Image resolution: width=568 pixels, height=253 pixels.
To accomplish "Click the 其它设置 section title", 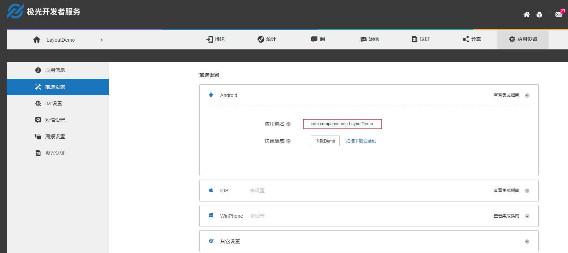I will [230, 241].
